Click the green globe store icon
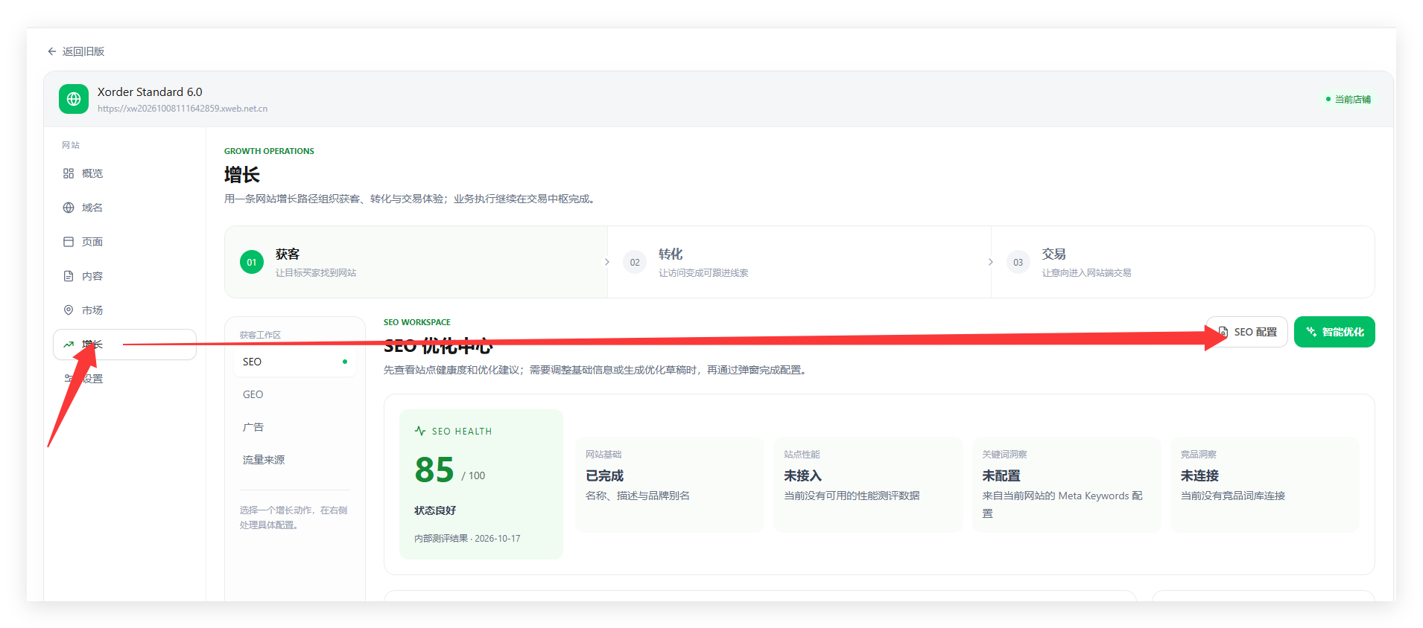 point(74,99)
